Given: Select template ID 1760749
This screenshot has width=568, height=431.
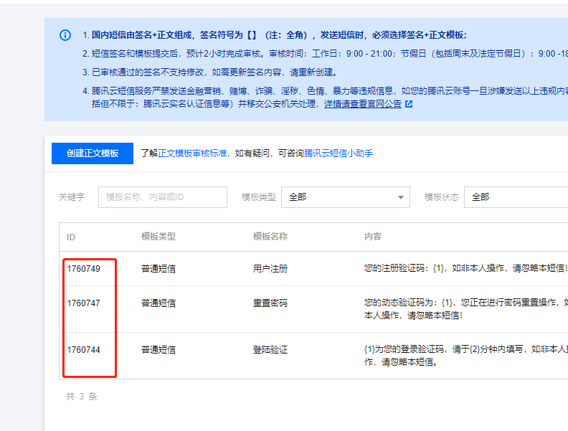Looking at the screenshot, I should tap(84, 269).
